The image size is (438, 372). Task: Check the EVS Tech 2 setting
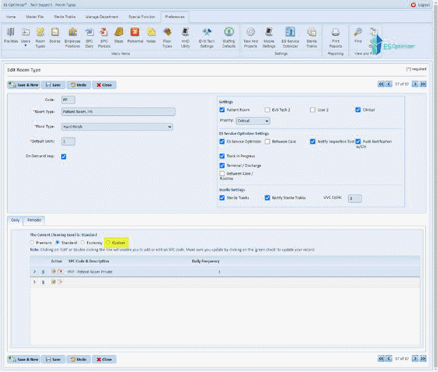pos(267,109)
